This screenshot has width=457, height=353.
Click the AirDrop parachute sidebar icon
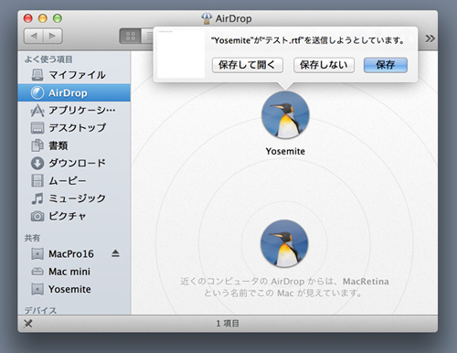tap(37, 92)
